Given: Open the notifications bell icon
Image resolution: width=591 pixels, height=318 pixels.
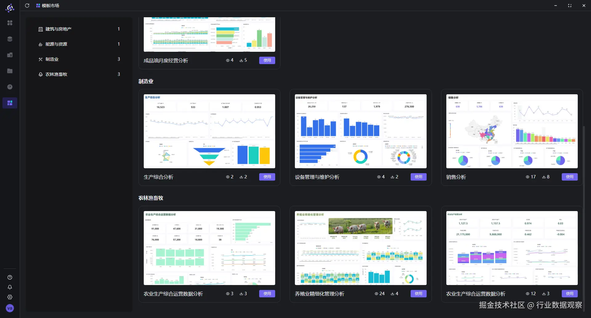Looking at the screenshot, I should [x=10, y=287].
